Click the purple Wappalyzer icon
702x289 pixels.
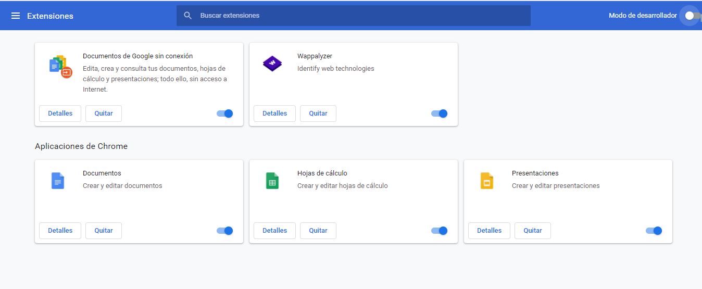point(272,64)
